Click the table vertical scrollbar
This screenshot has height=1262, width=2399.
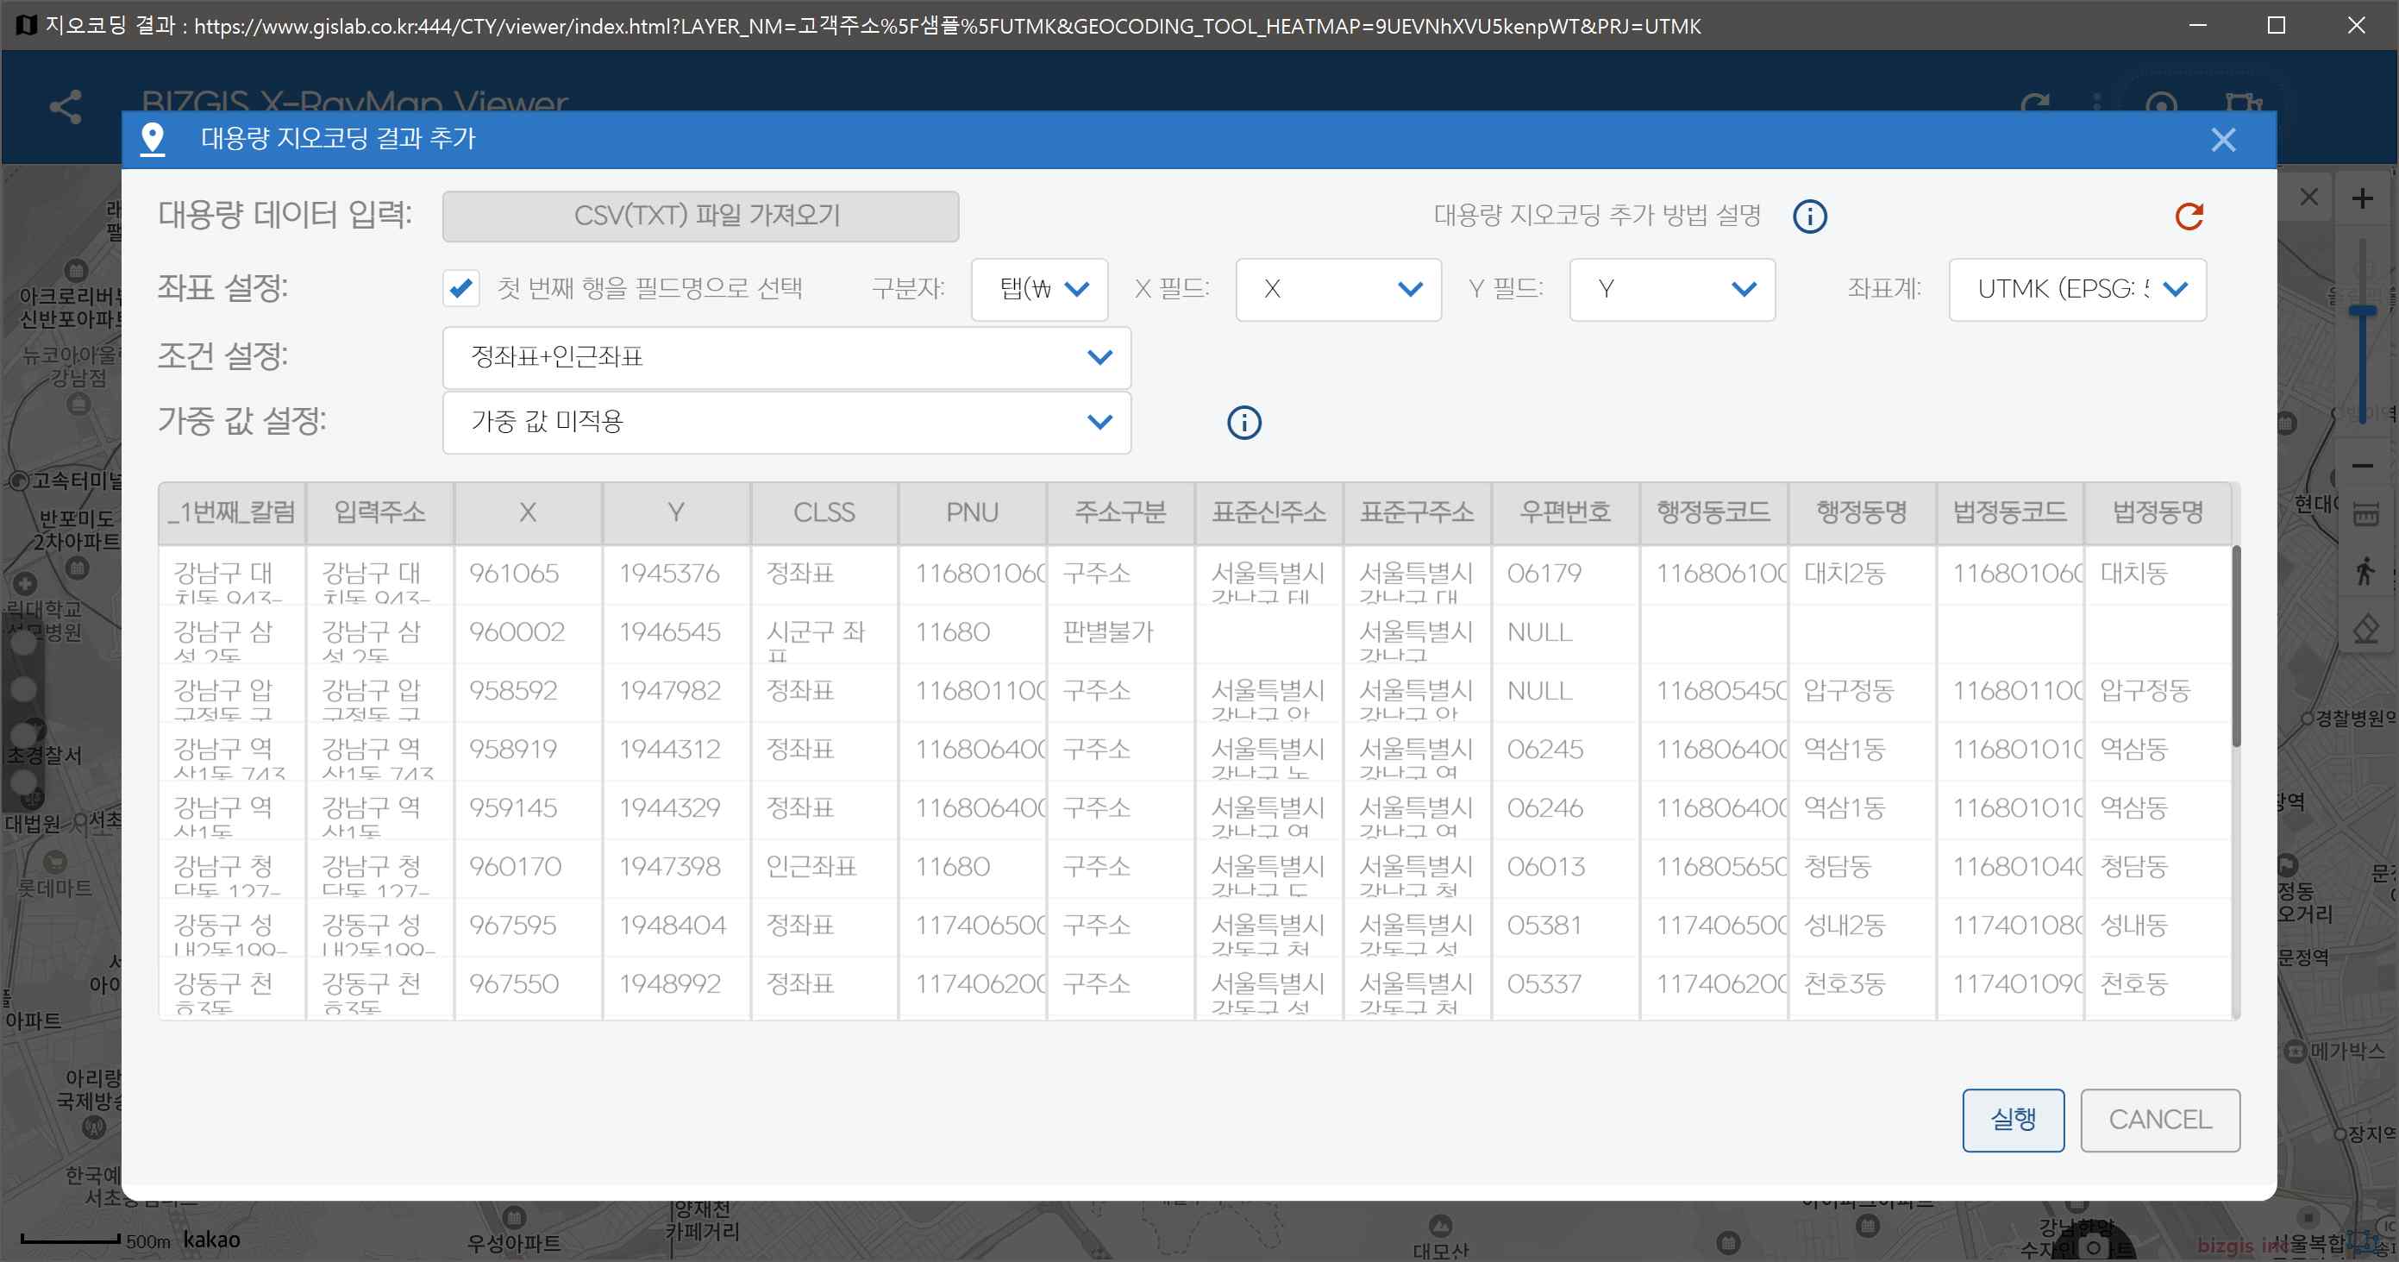(2236, 645)
